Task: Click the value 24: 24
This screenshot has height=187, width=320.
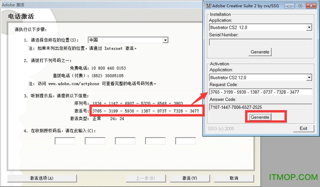Action: (x=117, y=119)
